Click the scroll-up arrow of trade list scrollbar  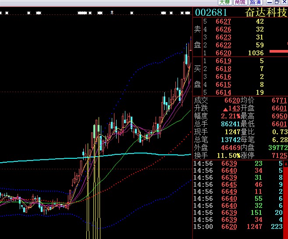[285, 163]
